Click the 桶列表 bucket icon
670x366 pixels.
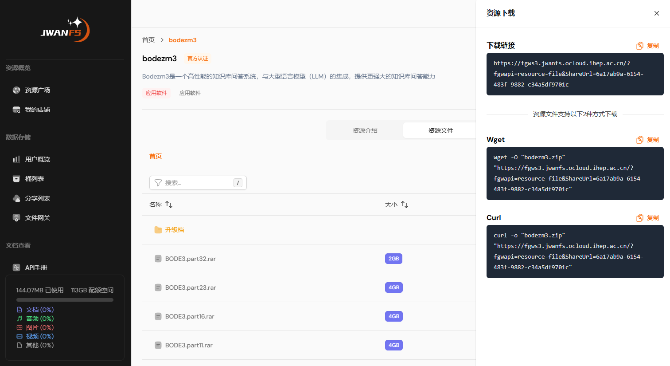[16, 179]
